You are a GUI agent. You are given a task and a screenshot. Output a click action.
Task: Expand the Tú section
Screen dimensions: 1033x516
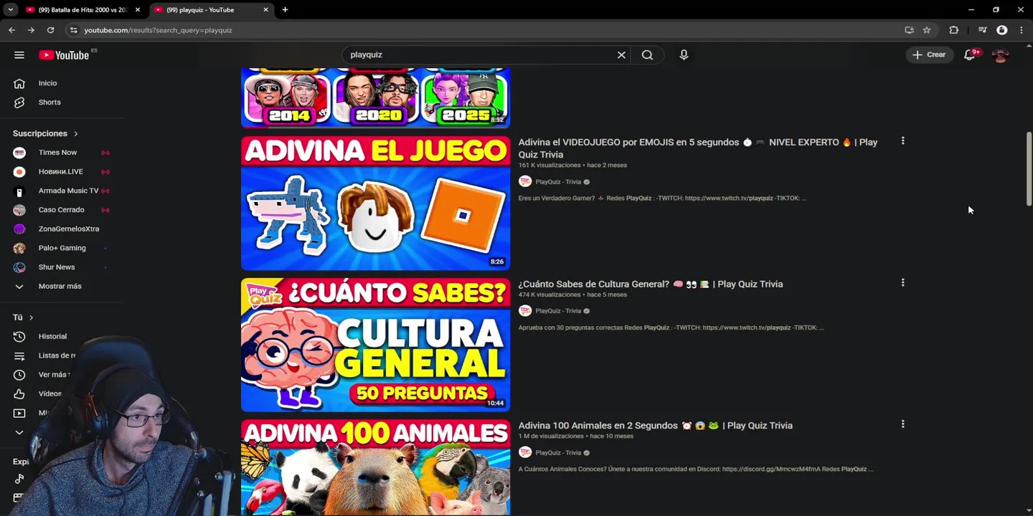point(23,317)
